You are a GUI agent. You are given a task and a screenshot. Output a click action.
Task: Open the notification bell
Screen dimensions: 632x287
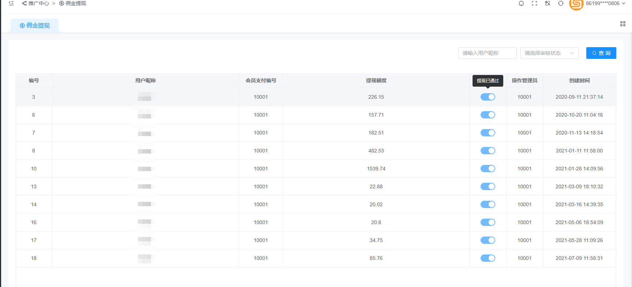(x=521, y=4)
